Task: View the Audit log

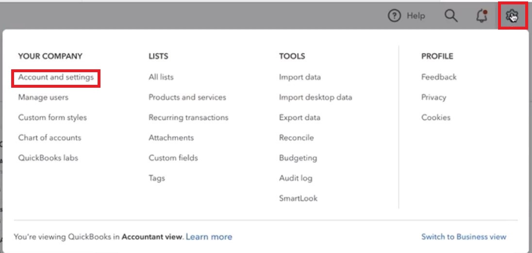Action: (296, 178)
